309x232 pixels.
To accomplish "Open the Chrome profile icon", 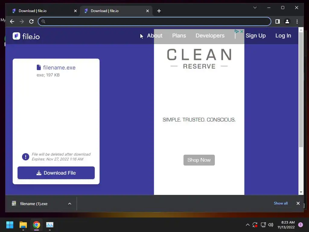I will [287, 21].
